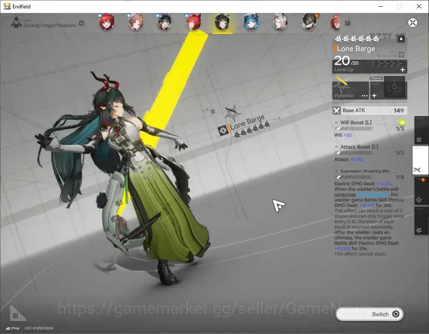Select the highlighted Zhuang Fangyi portrait

[x=222, y=23]
